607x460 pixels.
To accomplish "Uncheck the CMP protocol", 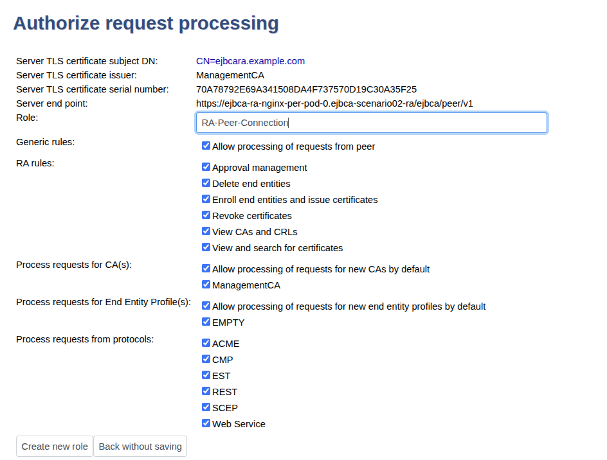I will point(206,359).
